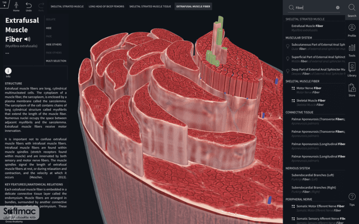The width and height of the screenshot is (359, 224).
Task: Click the SKELETAL MUSCLE FIBER results heading
Action: point(302,81)
